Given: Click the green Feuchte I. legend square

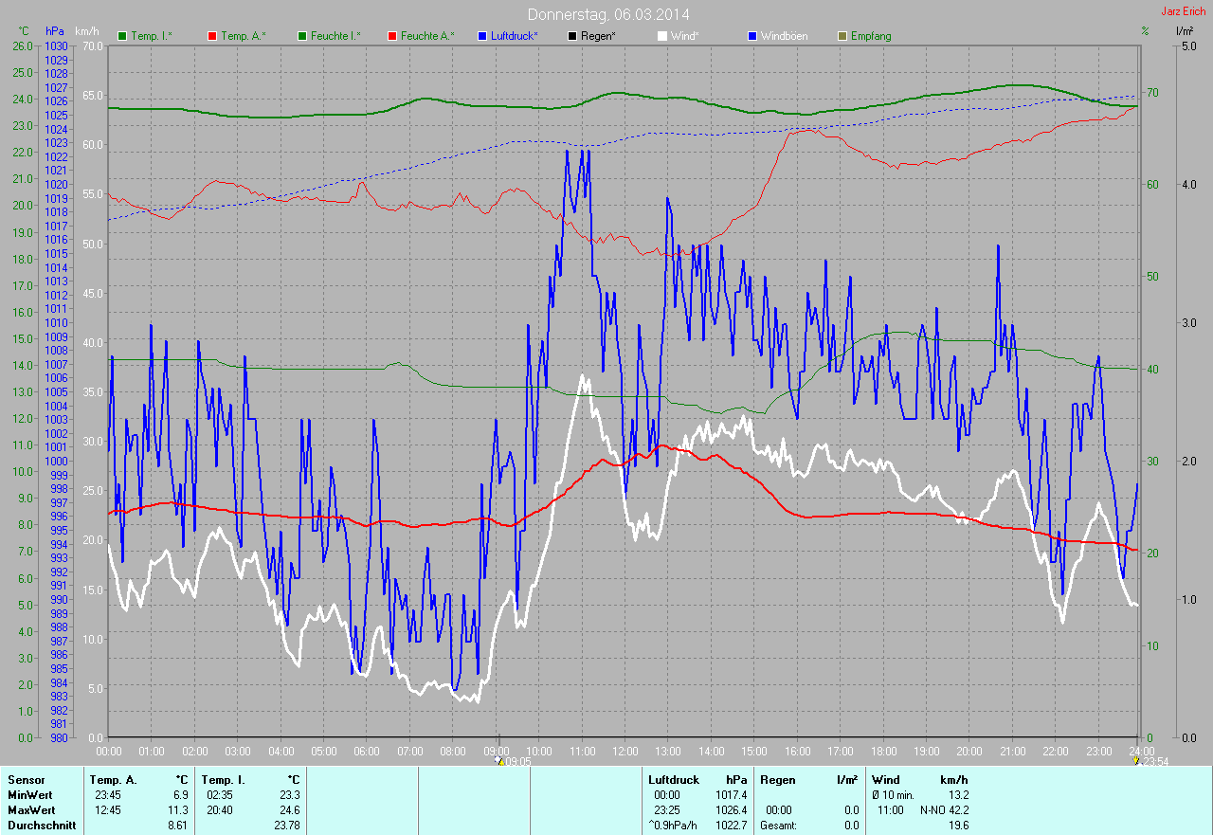Looking at the screenshot, I should click(302, 36).
